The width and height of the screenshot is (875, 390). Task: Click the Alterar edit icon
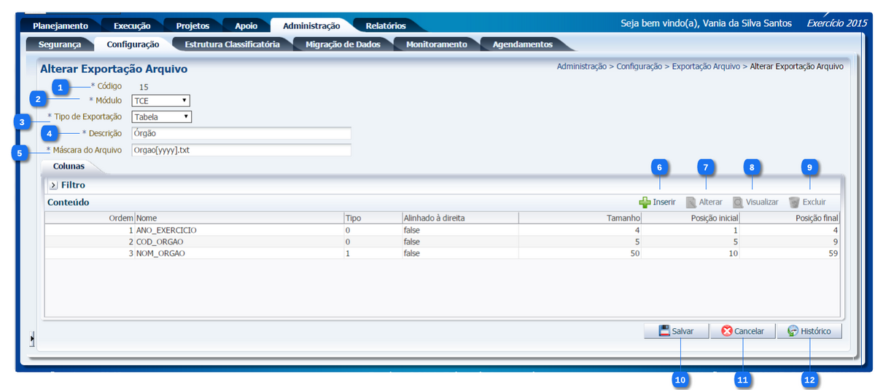pos(691,202)
